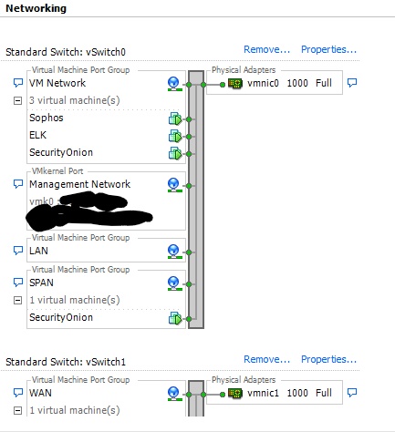Select SecurityOnion under VM Network
Viewport: 395px width, 432px height.
[61, 152]
